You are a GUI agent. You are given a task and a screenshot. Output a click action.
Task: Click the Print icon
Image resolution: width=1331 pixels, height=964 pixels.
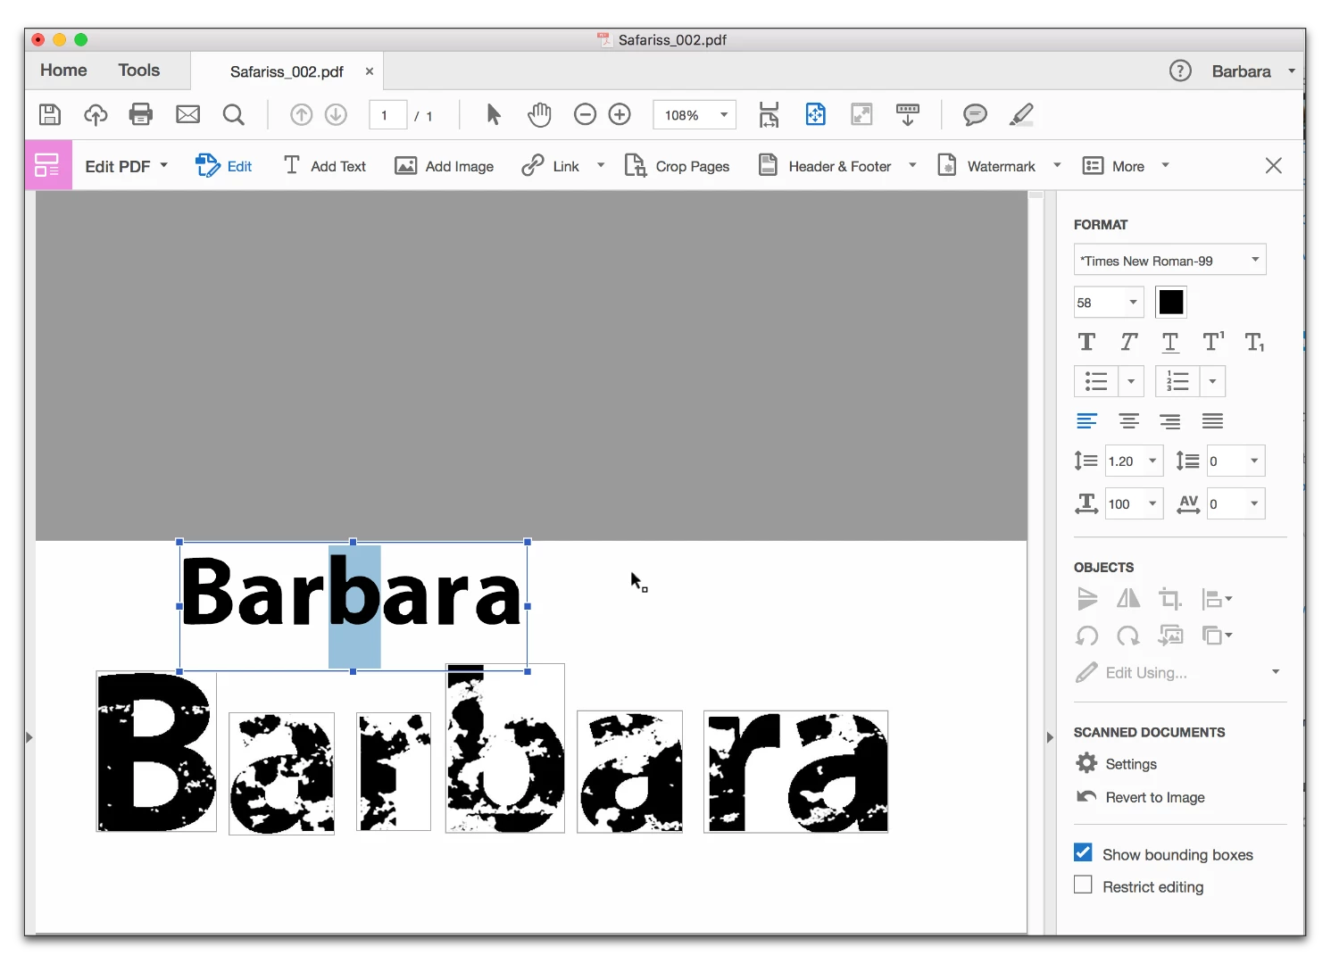coord(141,114)
